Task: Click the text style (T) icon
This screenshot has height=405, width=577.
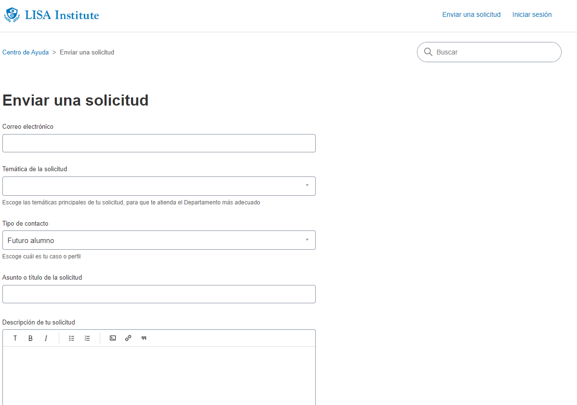Action: (15, 338)
